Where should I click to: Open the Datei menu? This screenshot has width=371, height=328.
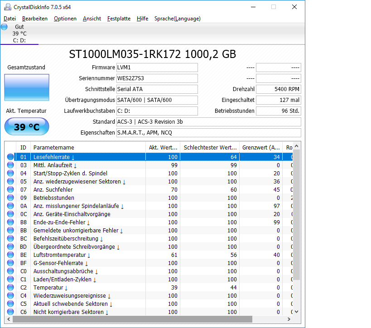click(10, 19)
